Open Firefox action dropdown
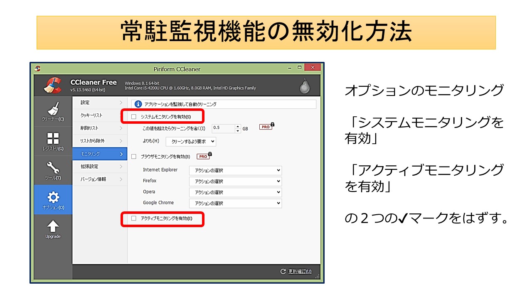 point(235,181)
